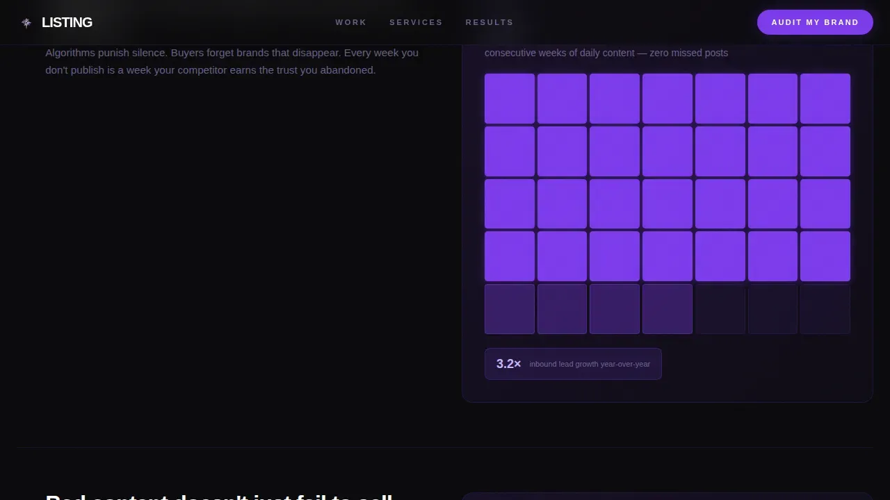Select the first dim purple cell in bottom row
890x500 pixels.
point(510,309)
